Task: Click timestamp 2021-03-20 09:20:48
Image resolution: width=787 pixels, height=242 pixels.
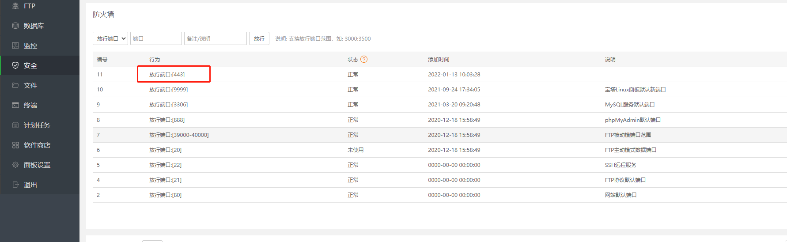Action: [454, 104]
